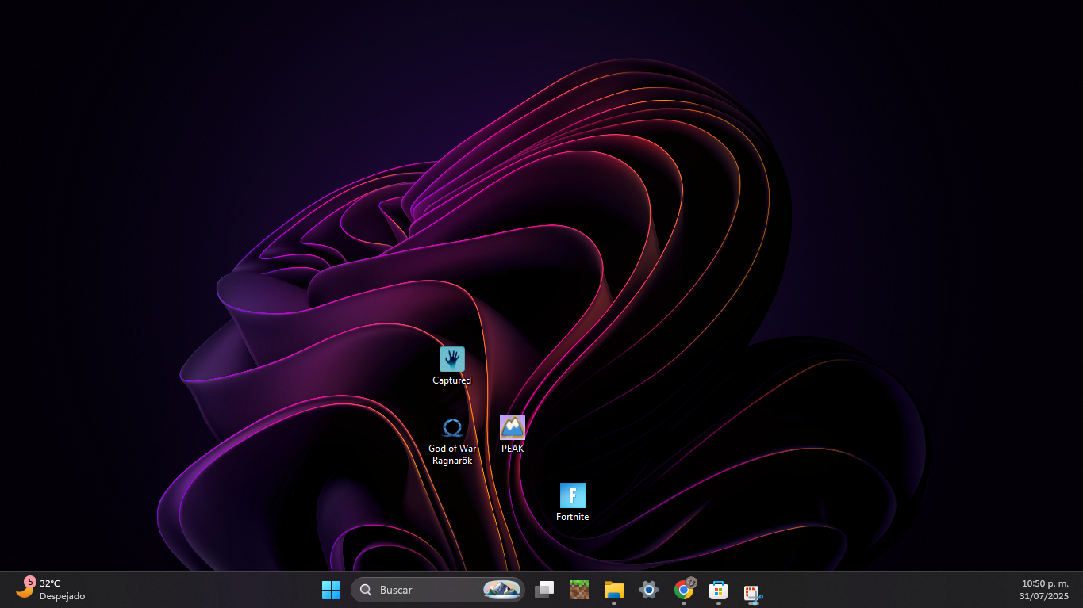Screen dimensions: 1083x608
Task: Select the God of War Ragnarök icon
Action: pyautogui.click(x=452, y=428)
